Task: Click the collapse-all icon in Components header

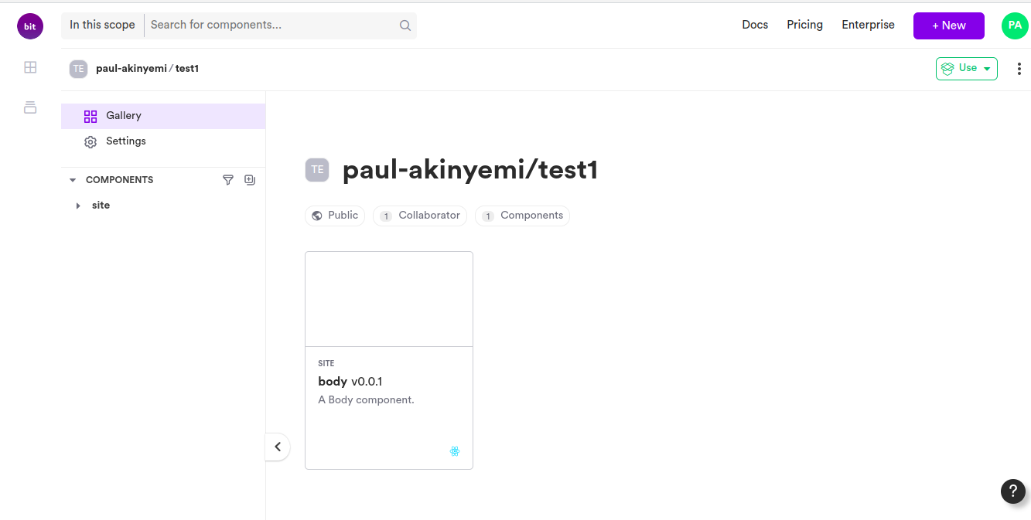Action: pos(250,180)
